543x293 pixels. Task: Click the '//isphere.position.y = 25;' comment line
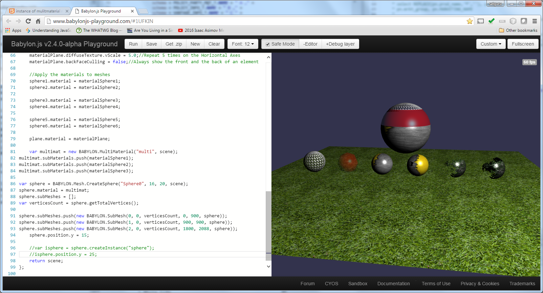tap(63, 254)
